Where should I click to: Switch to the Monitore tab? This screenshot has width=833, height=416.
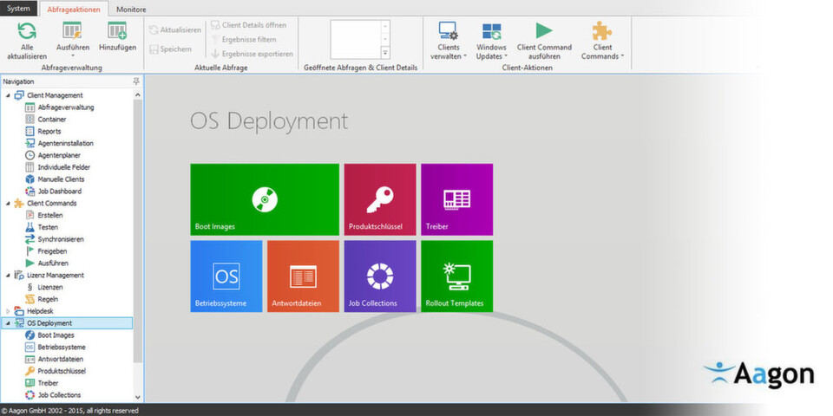click(x=131, y=10)
